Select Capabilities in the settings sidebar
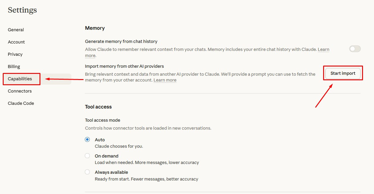Viewport: 374px width, 194px height. [20, 79]
